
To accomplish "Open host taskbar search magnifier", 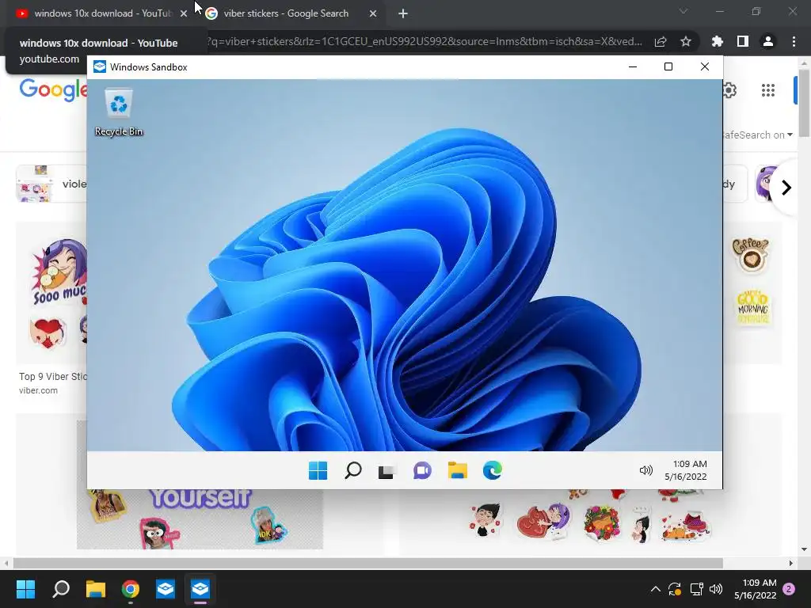I will pyautogui.click(x=61, y=589).
